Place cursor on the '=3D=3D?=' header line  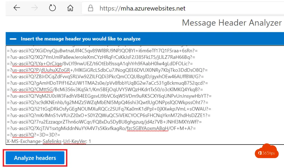tap(34, 135)
